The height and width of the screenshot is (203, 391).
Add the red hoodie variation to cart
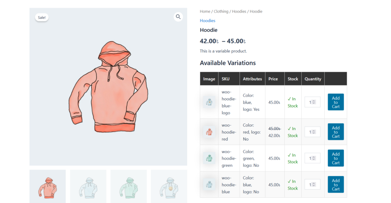click(x=336, y=132)
